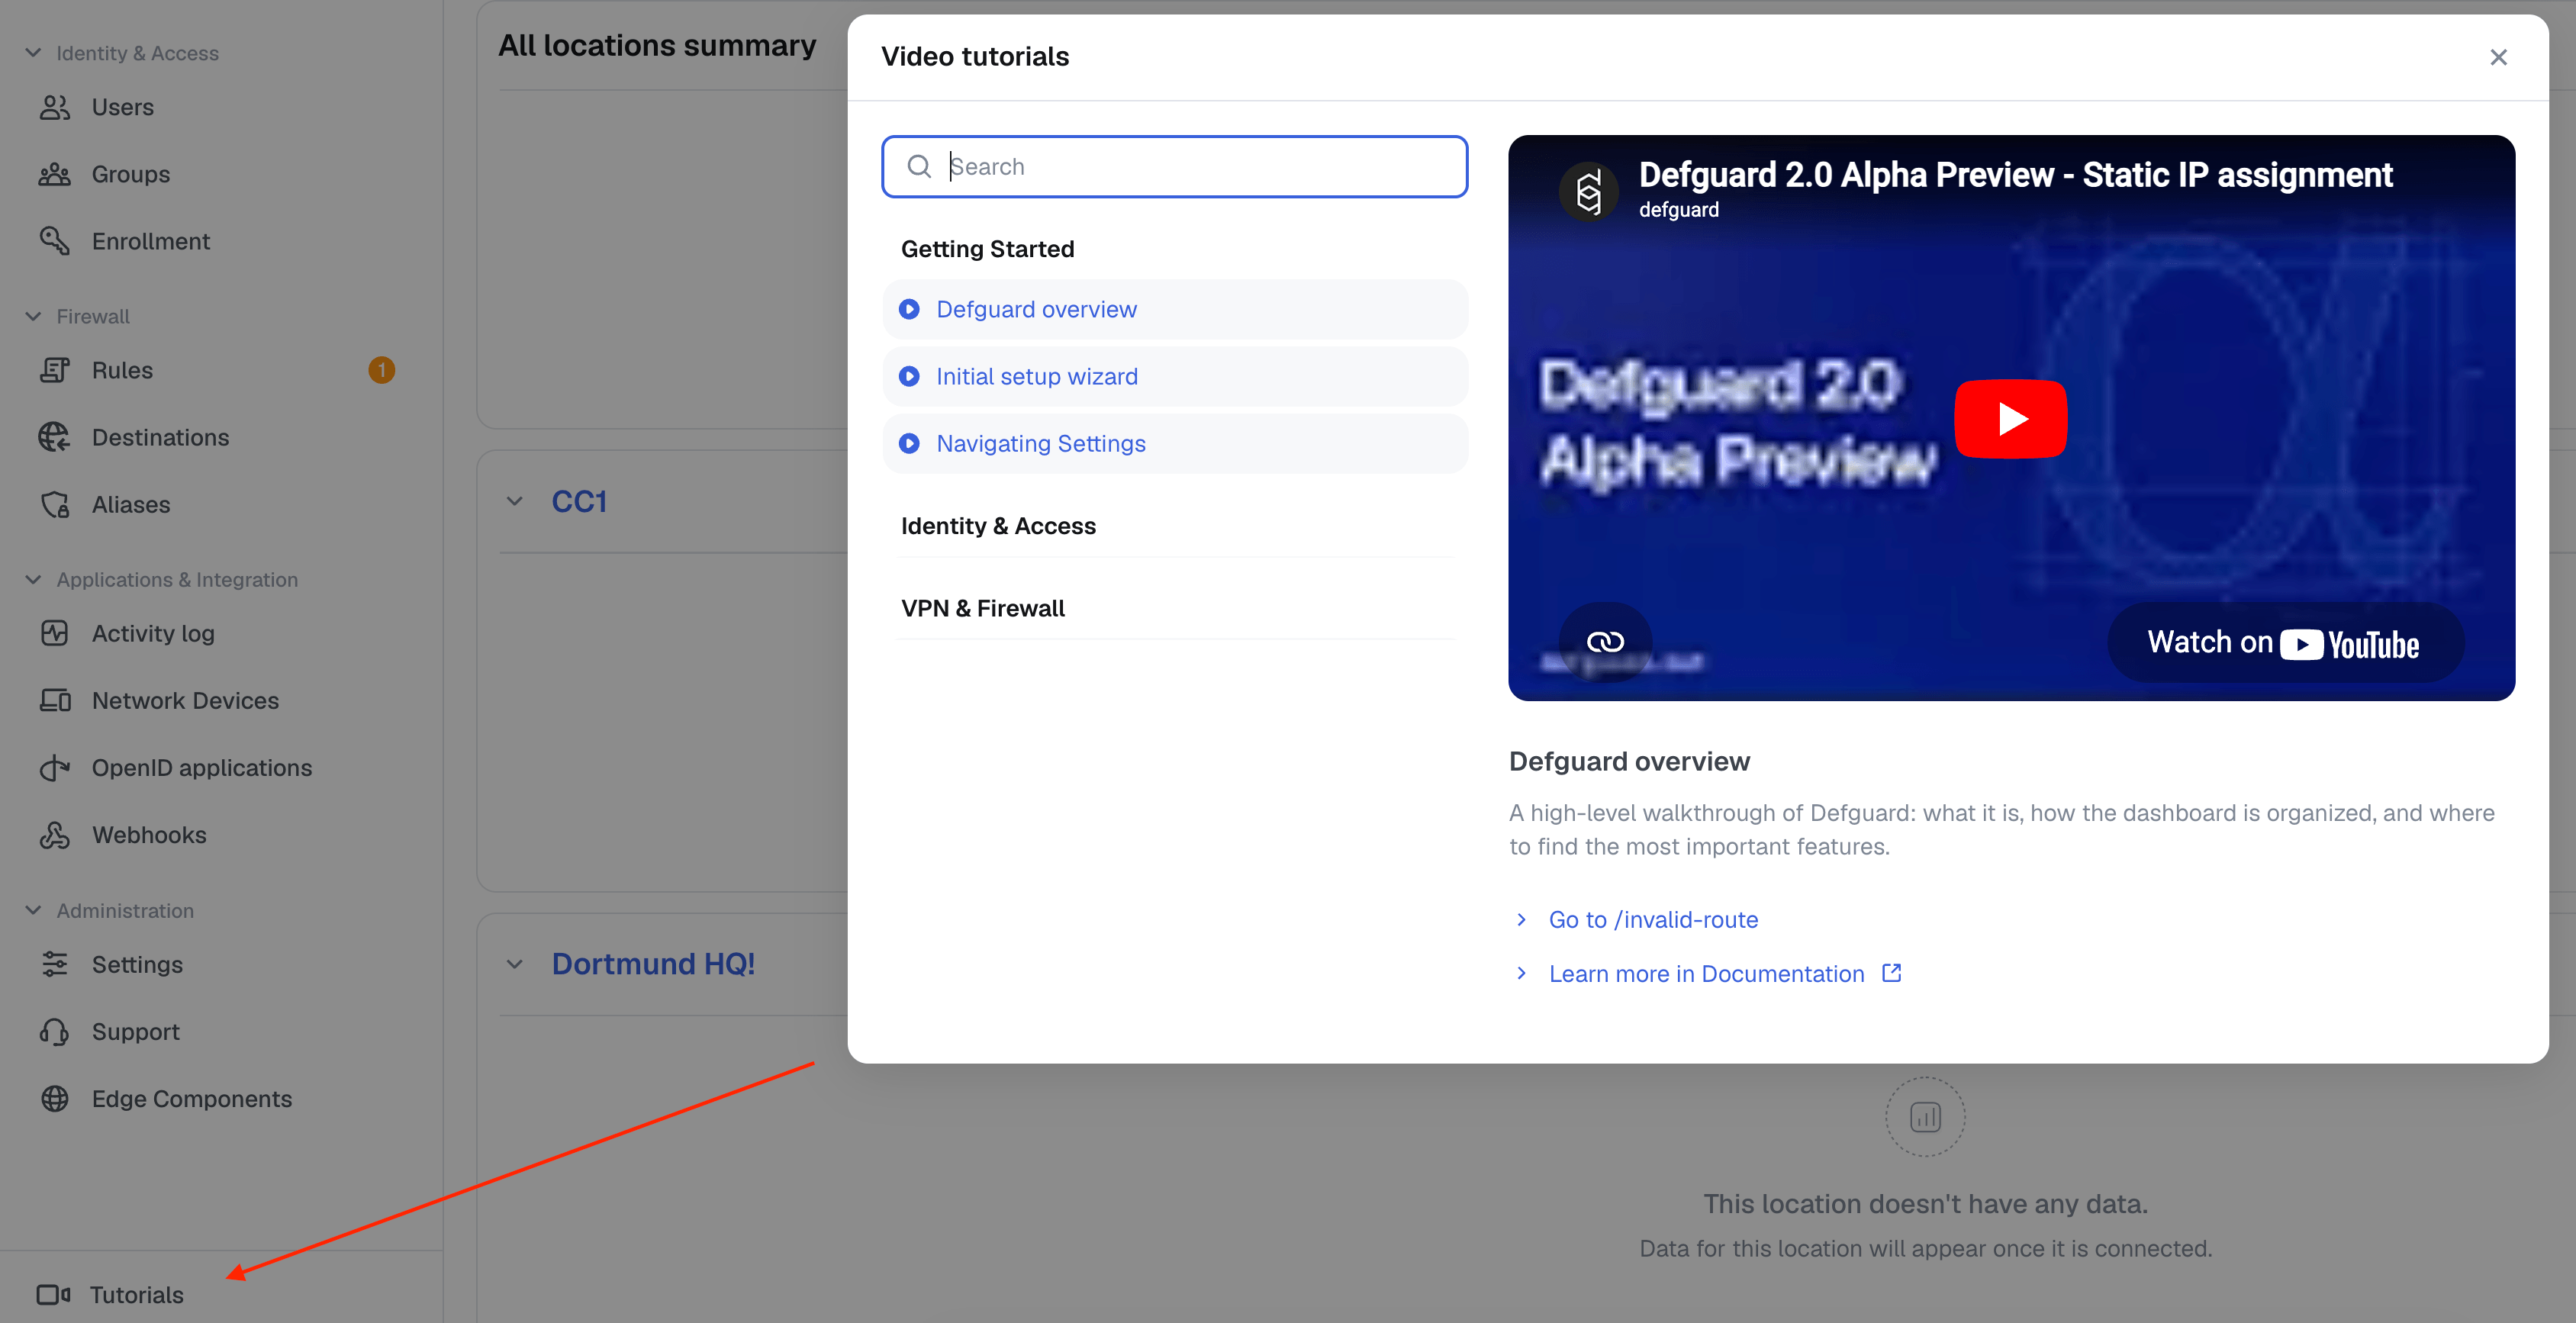Open firewall Rules with notification badge
This screenshot has height=1323, width=2576.
122,369
